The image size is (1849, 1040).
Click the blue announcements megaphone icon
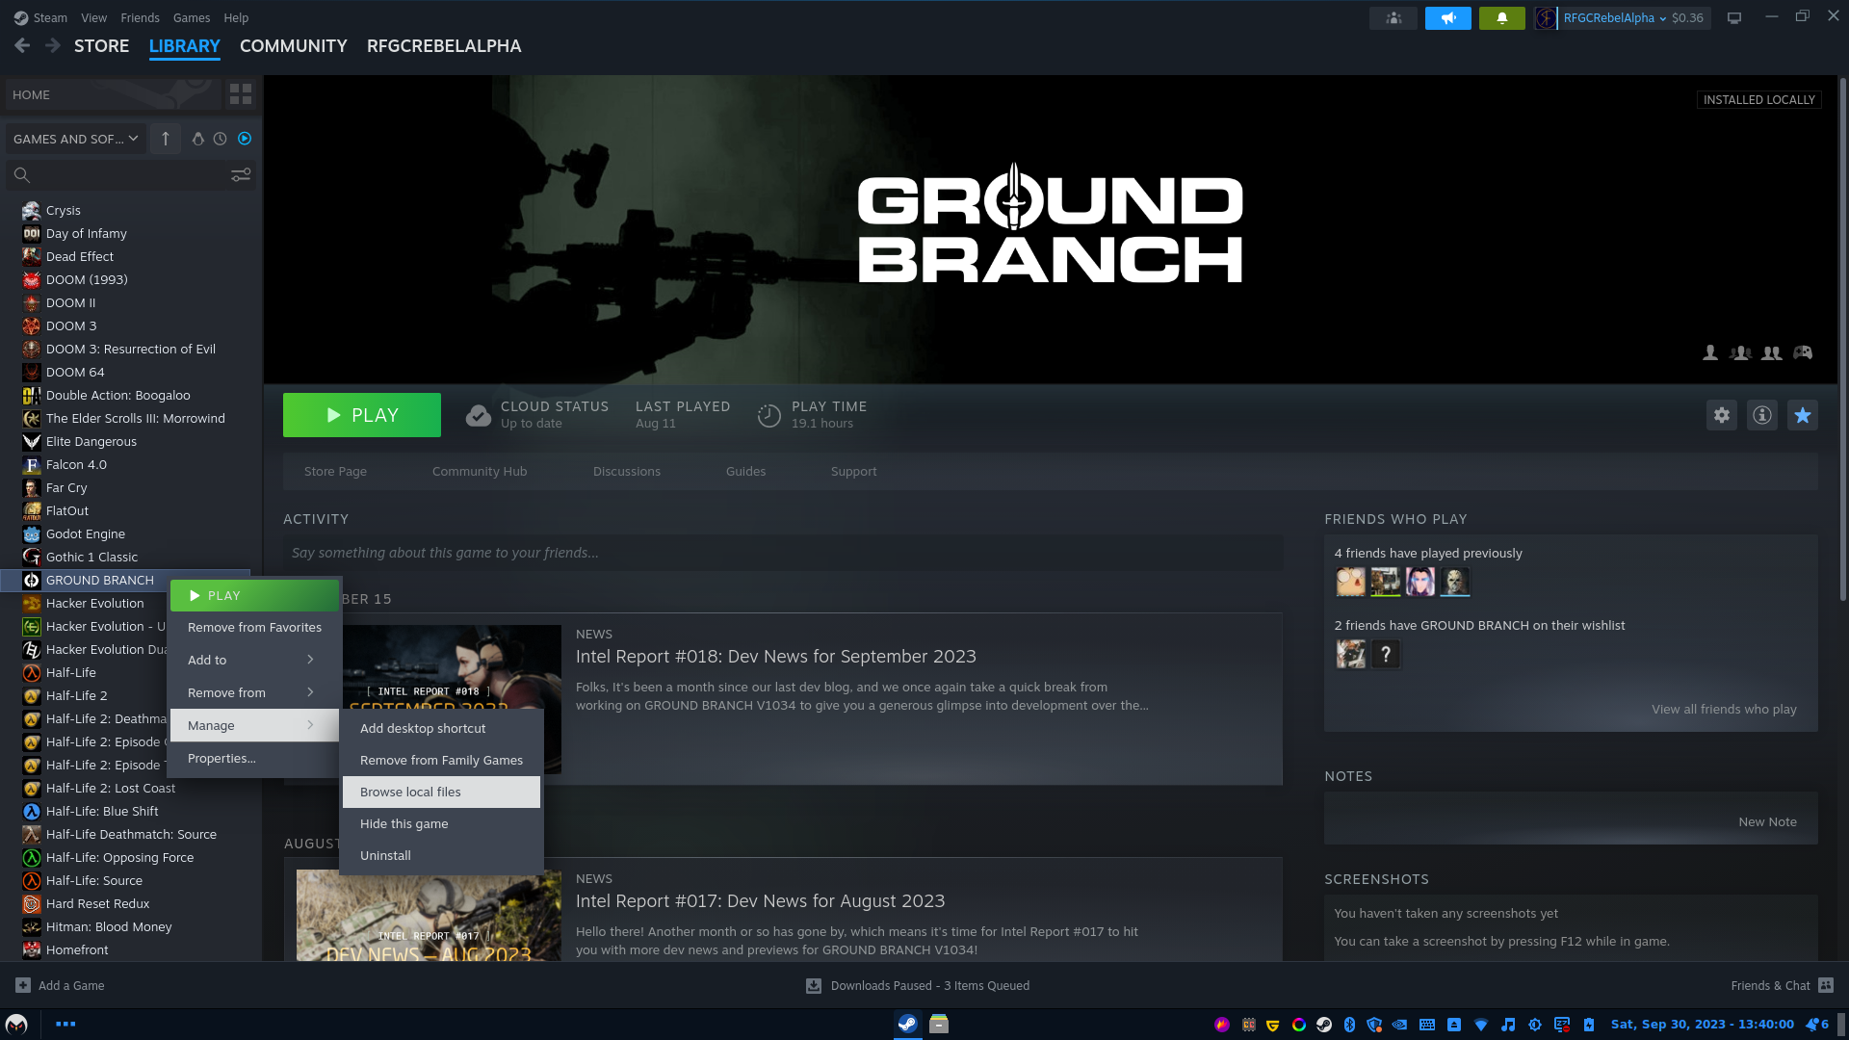point(1447,17)
